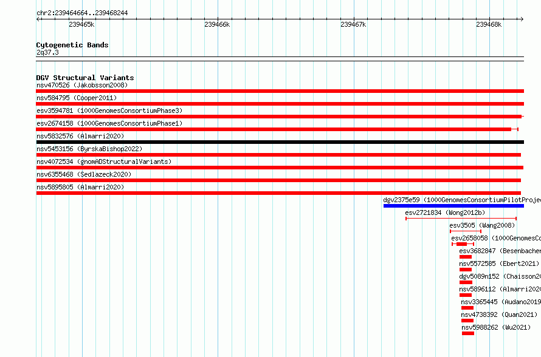541x357 pixels.
Task: Click the 239468k ruler tick label
Action: coord(489,24)
